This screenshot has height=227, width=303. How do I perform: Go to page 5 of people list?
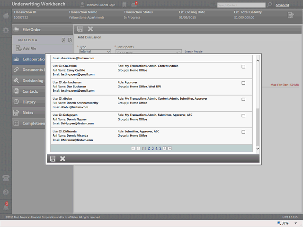pyautogui.click(x=160, y=148)
